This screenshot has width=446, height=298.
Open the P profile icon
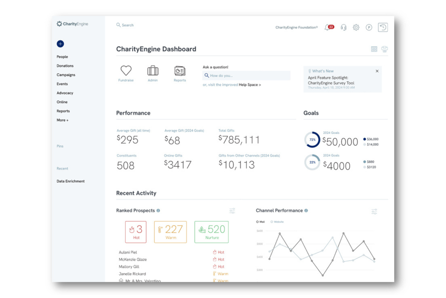click(369, 27)
